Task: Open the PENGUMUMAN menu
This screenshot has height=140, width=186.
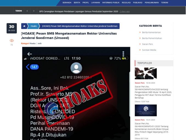Action: pos(152,3)
